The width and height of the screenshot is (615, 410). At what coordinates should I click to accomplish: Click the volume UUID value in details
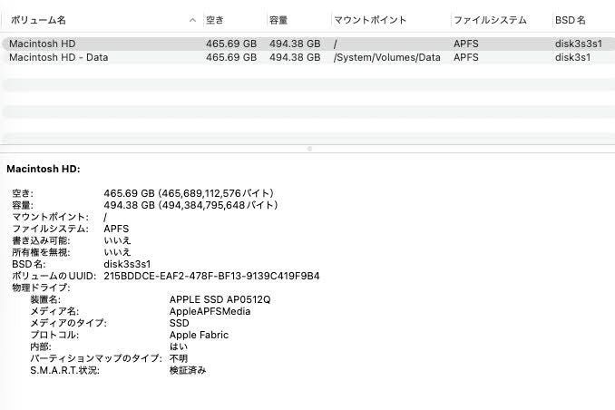point(211,276)
